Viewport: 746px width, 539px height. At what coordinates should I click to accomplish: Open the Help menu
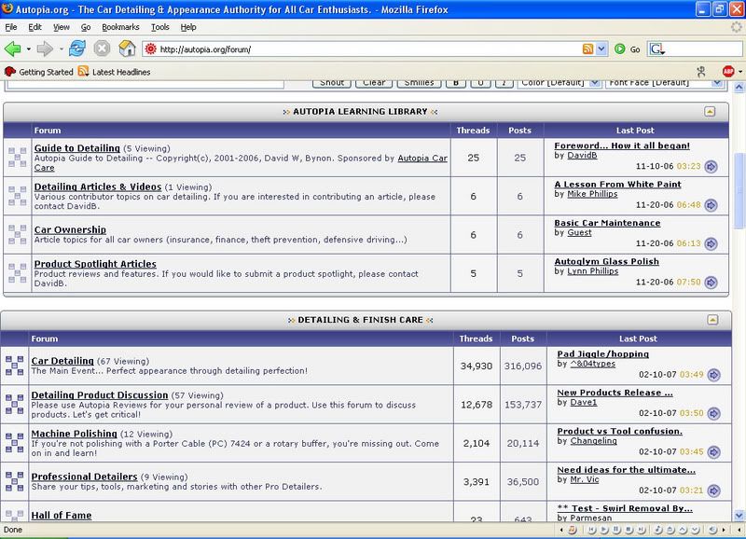click(188, 27)
